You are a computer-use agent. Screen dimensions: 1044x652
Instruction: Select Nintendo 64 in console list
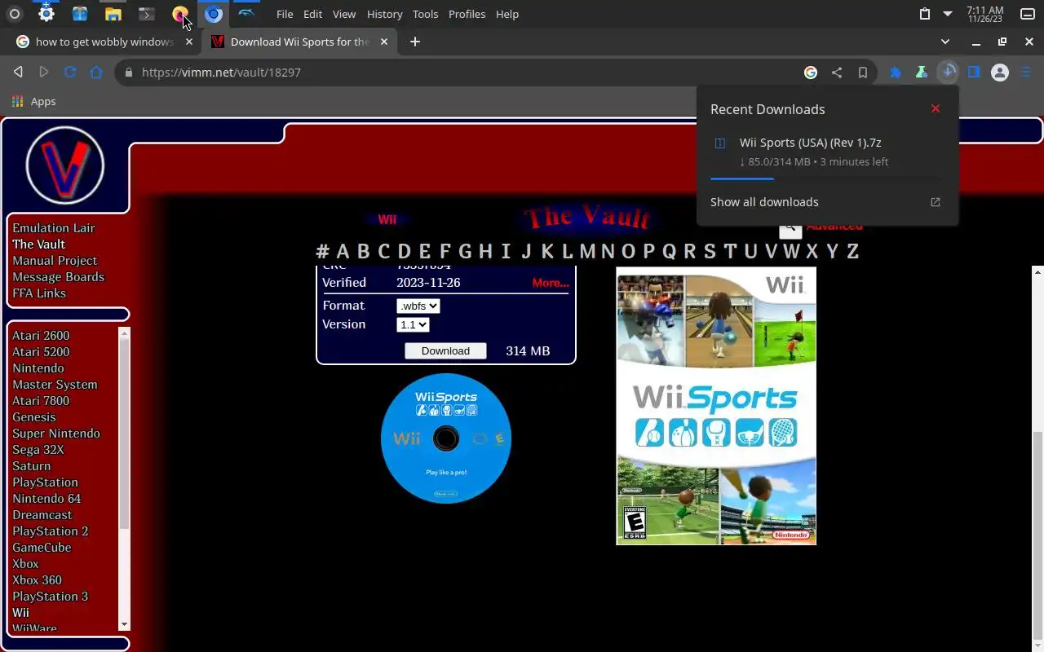[46, 499]
